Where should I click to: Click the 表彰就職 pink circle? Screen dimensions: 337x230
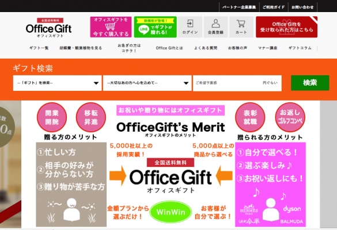click(x=250, y=117)
